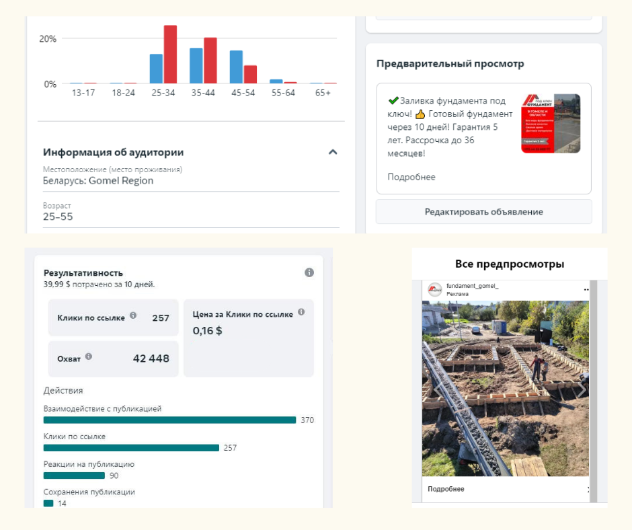The image size is (632, 530).
Task: Click Подробнее call-to-action below the Instagram image
Action: tap(446, 489)
